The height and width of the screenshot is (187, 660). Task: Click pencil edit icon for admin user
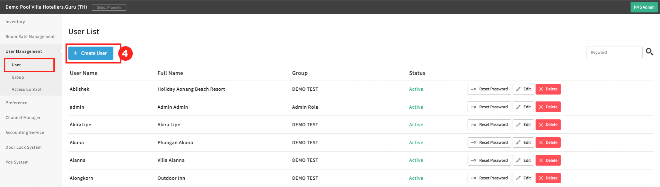click(518, 107)
